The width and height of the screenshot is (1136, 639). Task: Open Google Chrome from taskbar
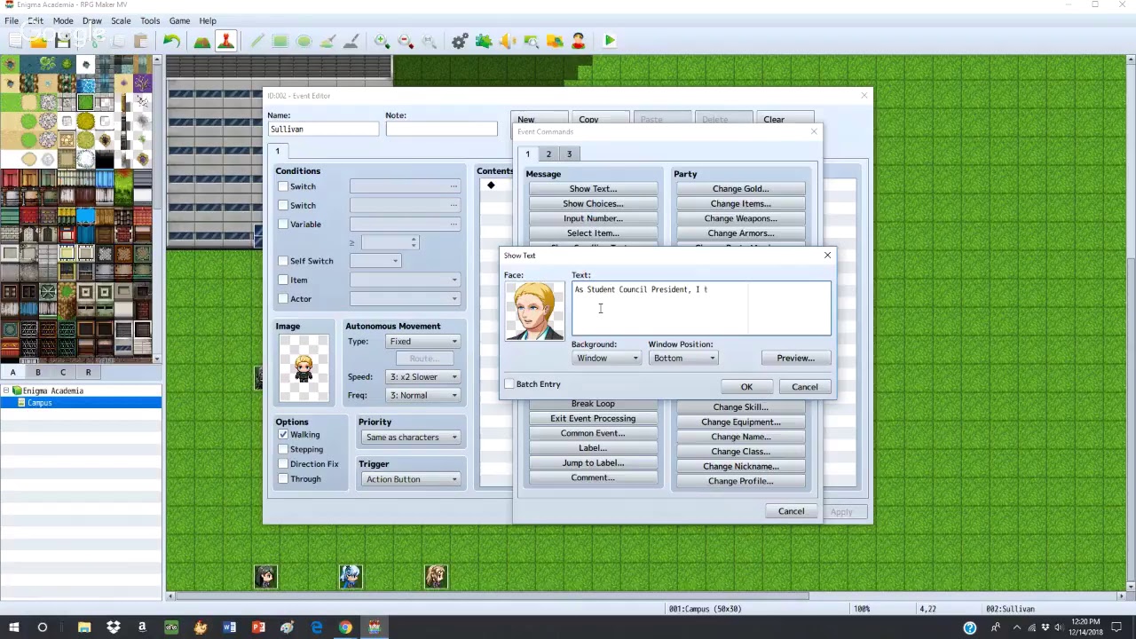click(345, 627)
